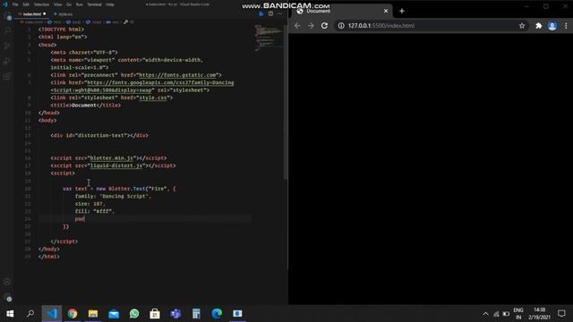Open the Go menu in VS Code
The width and height of the screenshot is (573, 322).
[69, 4]
